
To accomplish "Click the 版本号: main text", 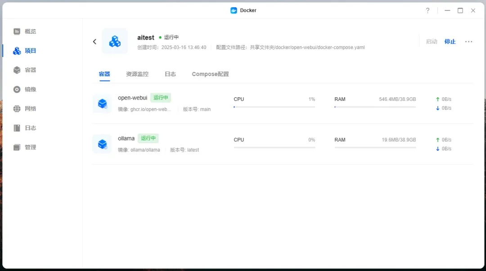I will click(197, 109).
